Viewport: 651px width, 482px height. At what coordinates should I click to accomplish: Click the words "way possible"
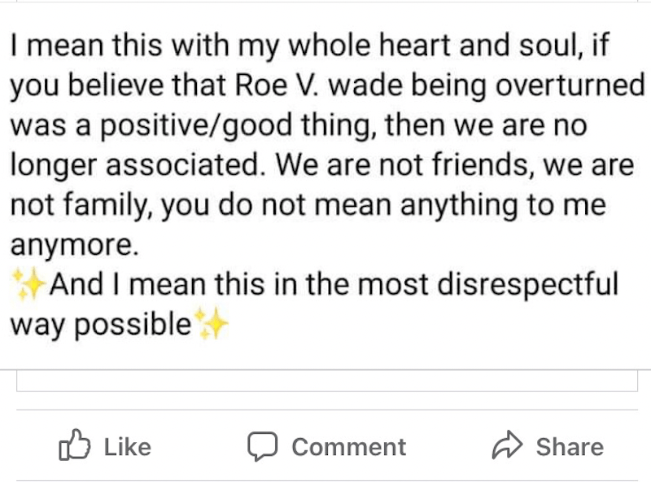pyautogui.click(x=101, y=325)
